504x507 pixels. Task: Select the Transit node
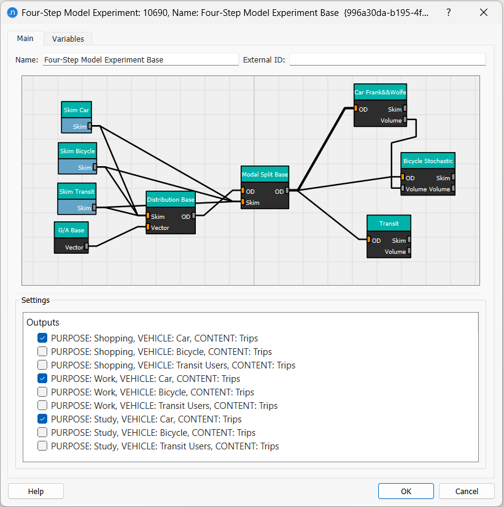coord(389,223)
